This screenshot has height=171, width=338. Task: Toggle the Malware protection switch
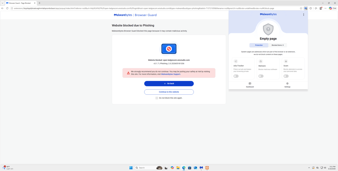coord(261,76)
